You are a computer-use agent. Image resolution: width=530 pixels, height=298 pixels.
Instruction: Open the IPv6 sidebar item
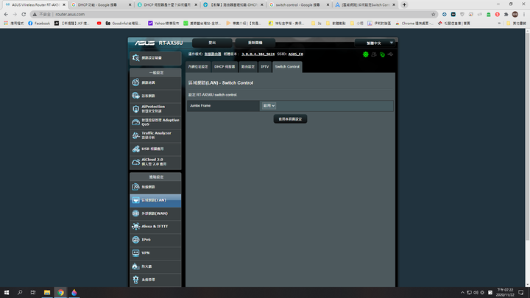click(x=155, y=240)
